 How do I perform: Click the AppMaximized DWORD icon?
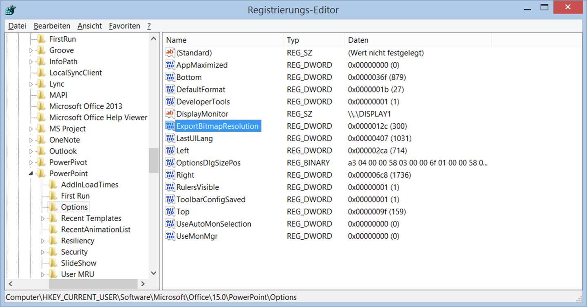(x=170, y=65)
